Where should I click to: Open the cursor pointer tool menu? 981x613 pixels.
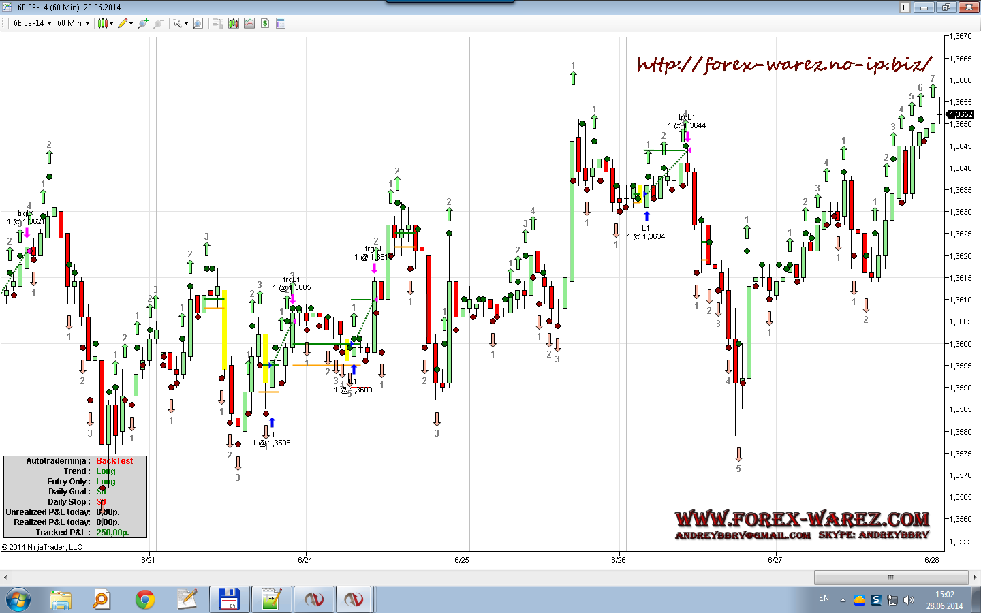(x=179, y=23)
